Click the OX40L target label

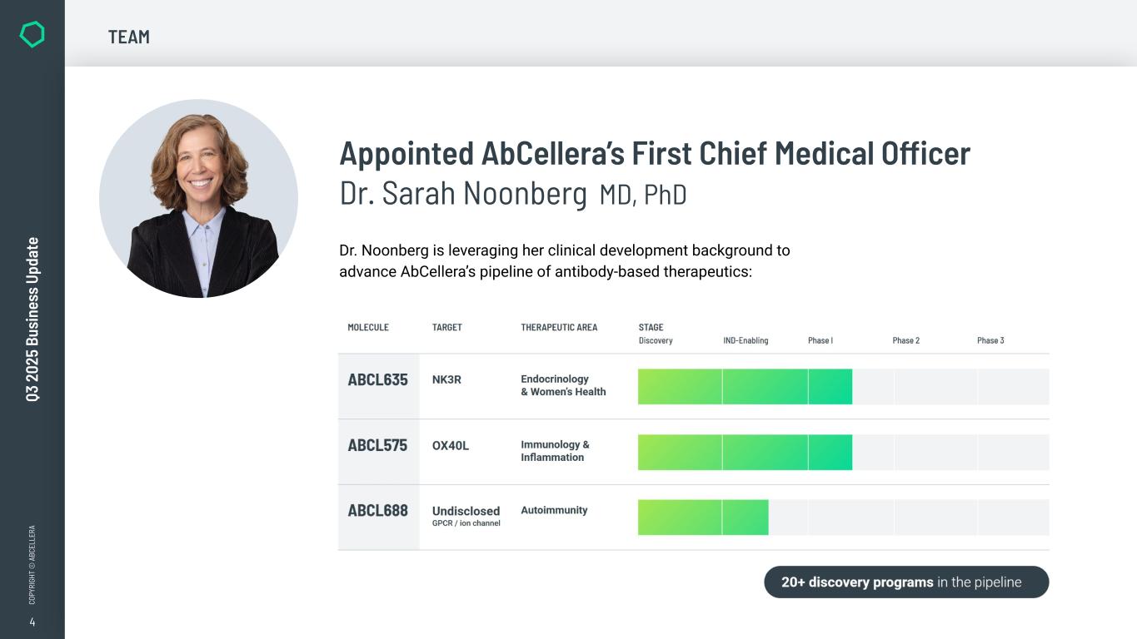[x=450, y=445]
